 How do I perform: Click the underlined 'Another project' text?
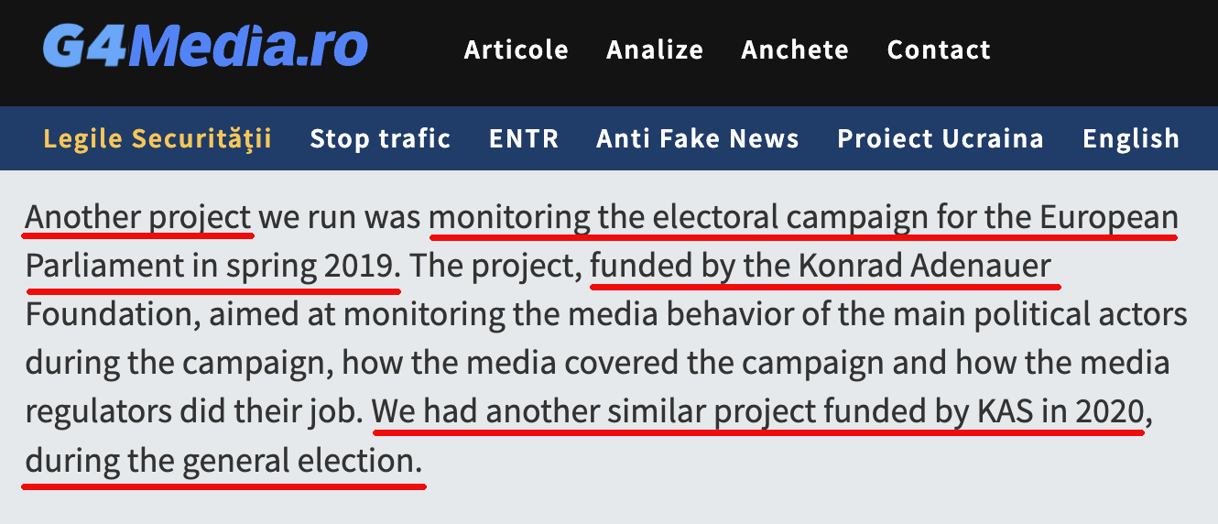(x=138, y=218)
